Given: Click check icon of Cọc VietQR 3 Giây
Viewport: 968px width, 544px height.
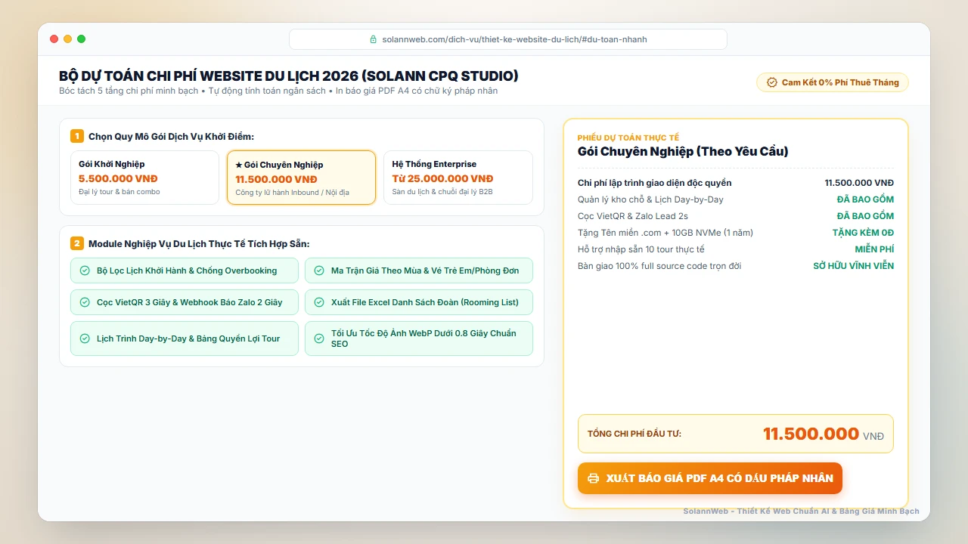Looking at the screenshot, I should (85, 302).
